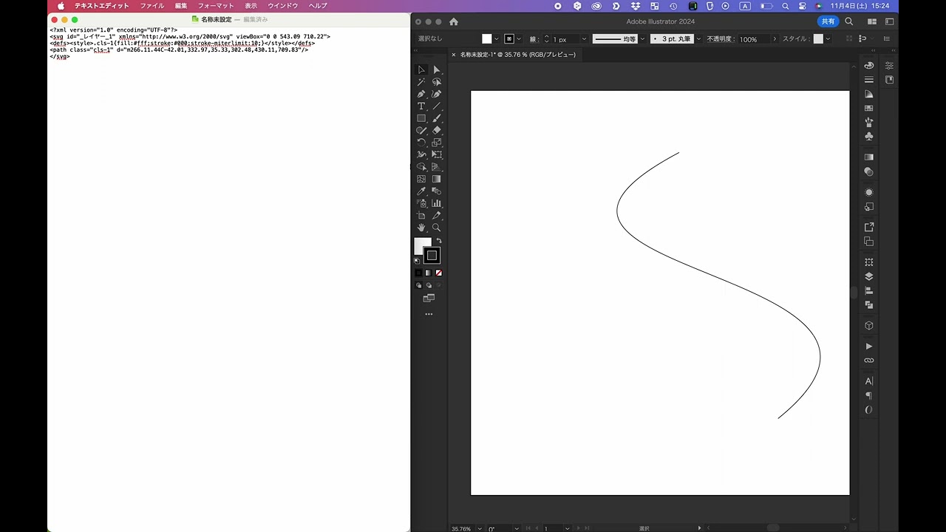Screen dimensions: 946x532
Task: Set paint mode to Gradient
Action: 428,273
